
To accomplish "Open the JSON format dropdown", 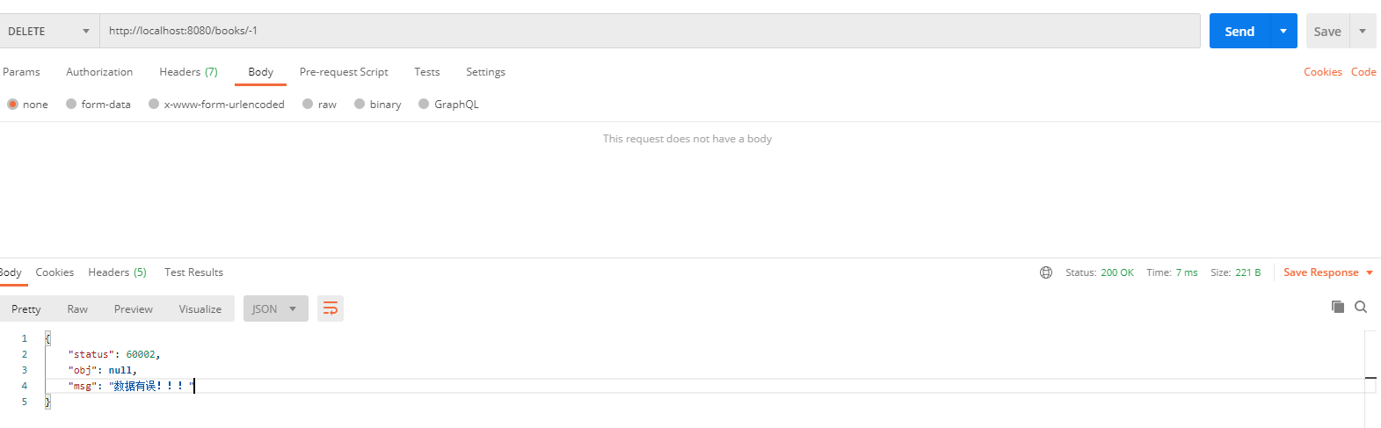I will click(x=276, y=308).
